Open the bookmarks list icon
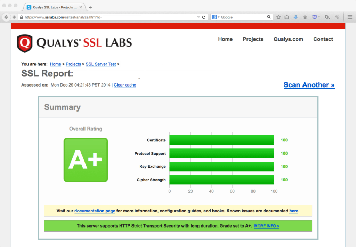Screen dimensions: 356x247 click(x=287, y=17)
